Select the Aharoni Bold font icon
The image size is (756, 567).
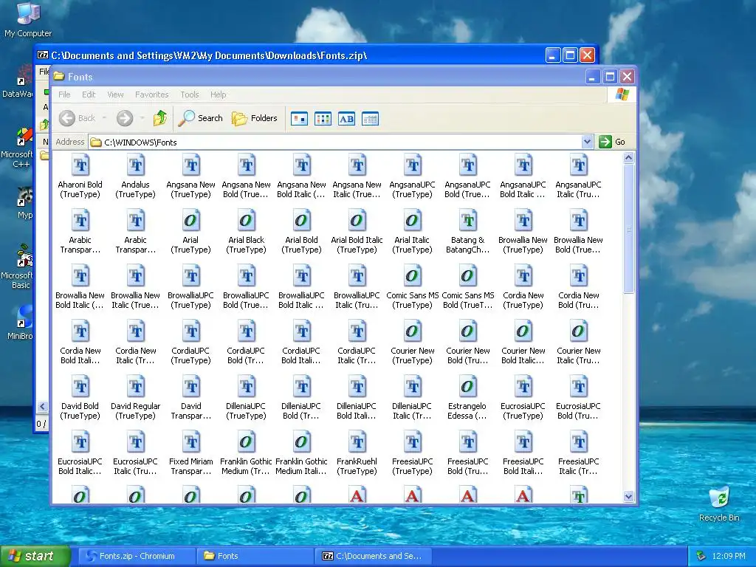80,165
